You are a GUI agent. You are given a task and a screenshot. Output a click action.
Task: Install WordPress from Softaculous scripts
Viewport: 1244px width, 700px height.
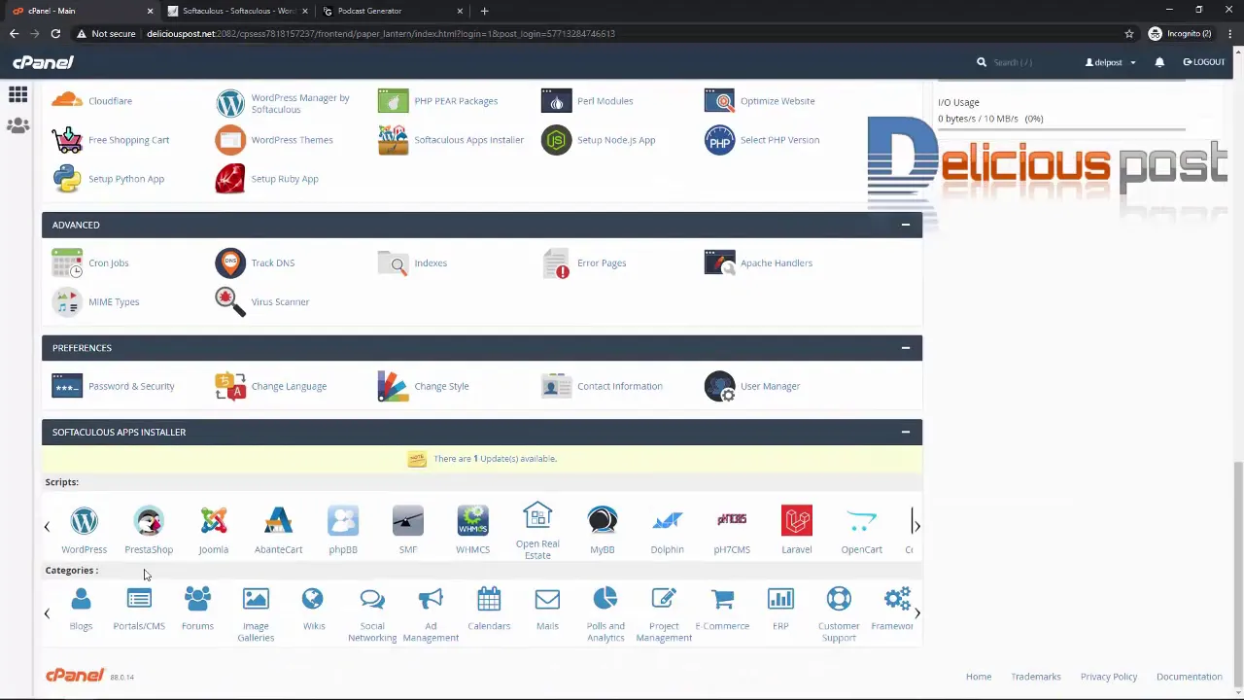84,521
